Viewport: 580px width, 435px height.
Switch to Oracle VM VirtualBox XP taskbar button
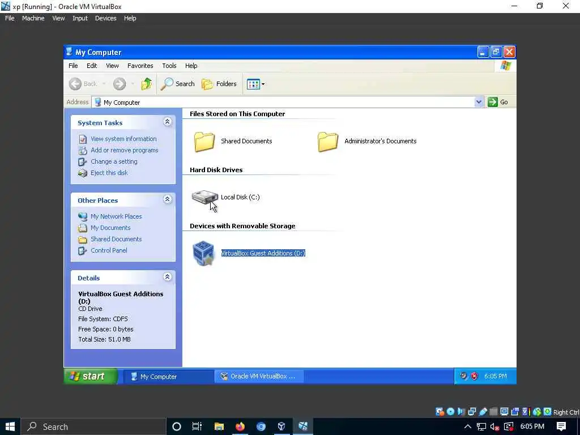coord(259,376)
